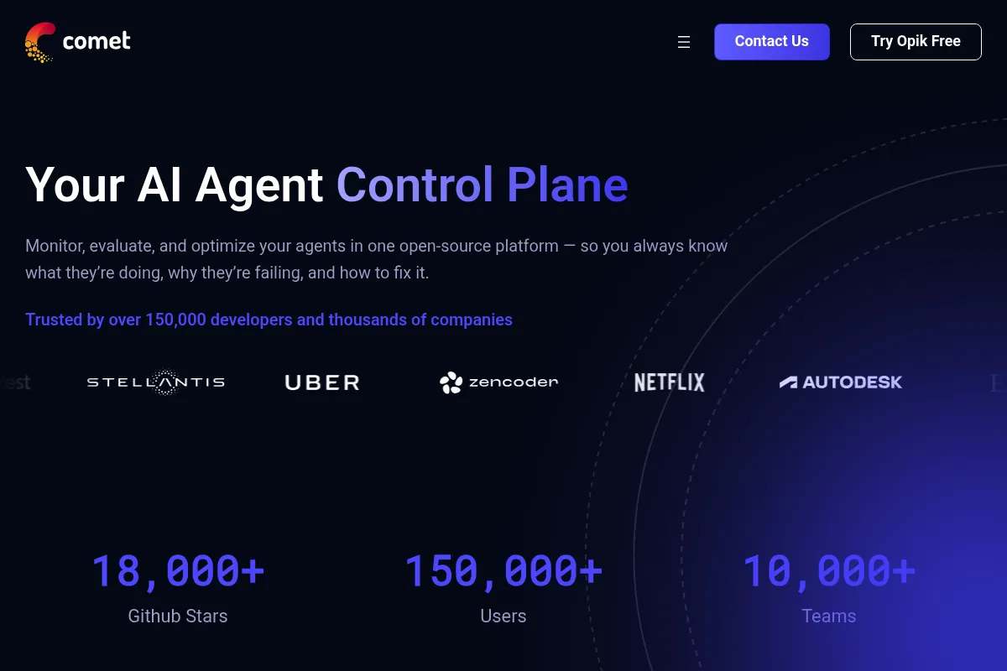Open the hamburger navigation menu

click(684, 42)
